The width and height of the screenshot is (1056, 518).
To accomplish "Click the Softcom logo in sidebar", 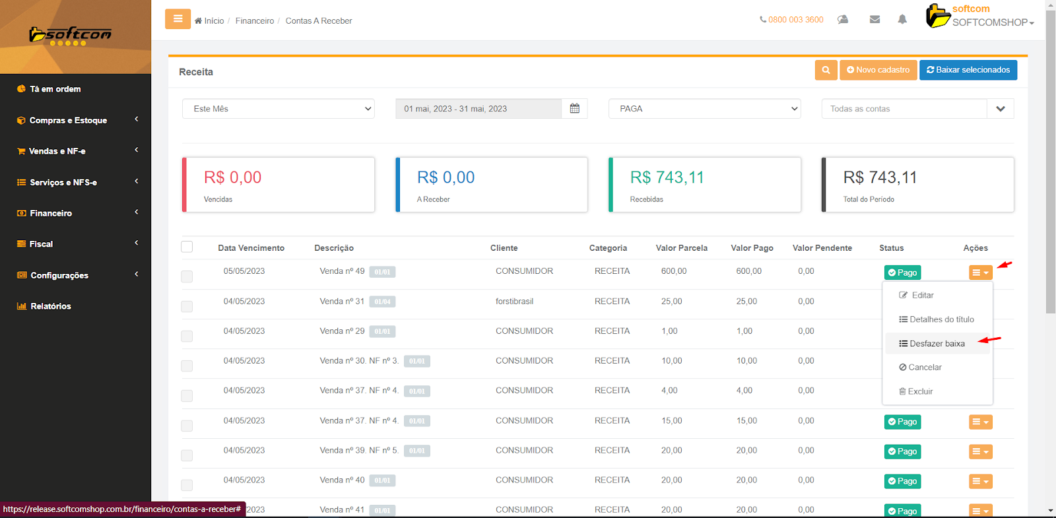I will [x=71, y=36].
